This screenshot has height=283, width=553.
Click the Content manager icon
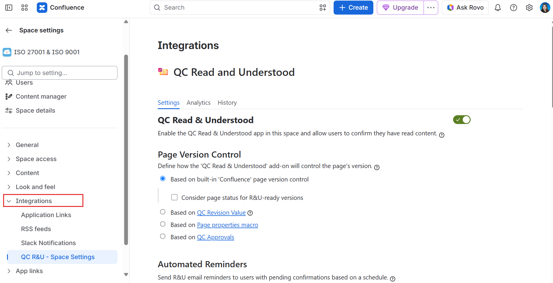click(x=9, y=97)
